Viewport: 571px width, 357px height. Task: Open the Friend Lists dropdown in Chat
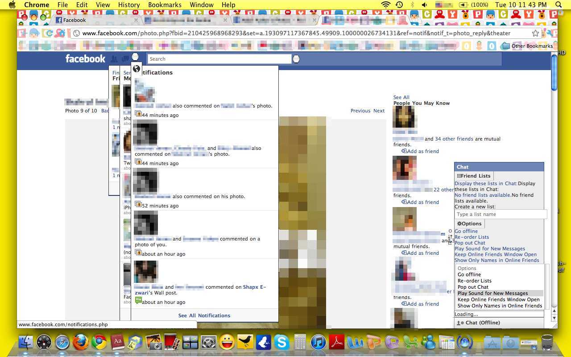pos(474,176)
